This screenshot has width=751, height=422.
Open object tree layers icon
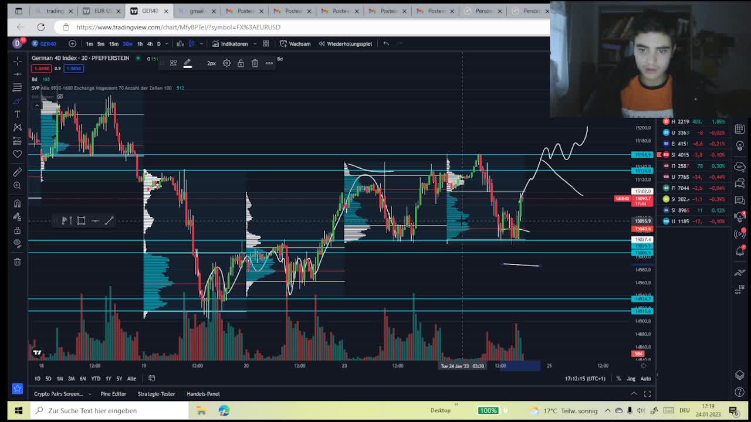pos(740,375)
